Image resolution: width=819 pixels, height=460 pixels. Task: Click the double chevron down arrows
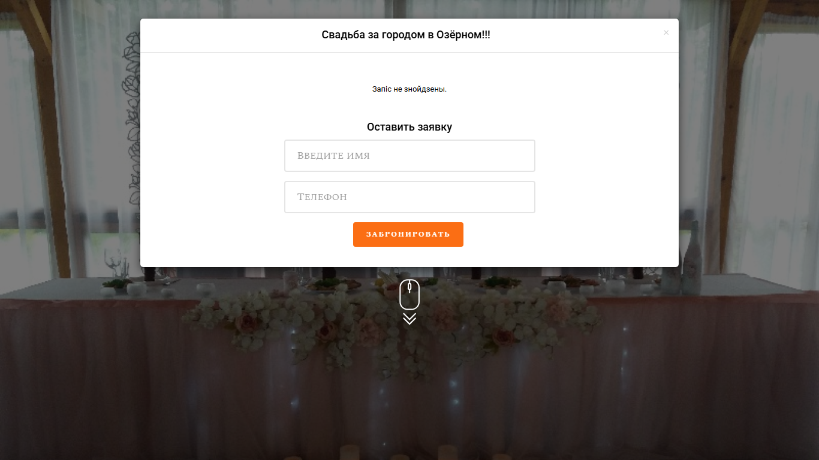point(409,319)
